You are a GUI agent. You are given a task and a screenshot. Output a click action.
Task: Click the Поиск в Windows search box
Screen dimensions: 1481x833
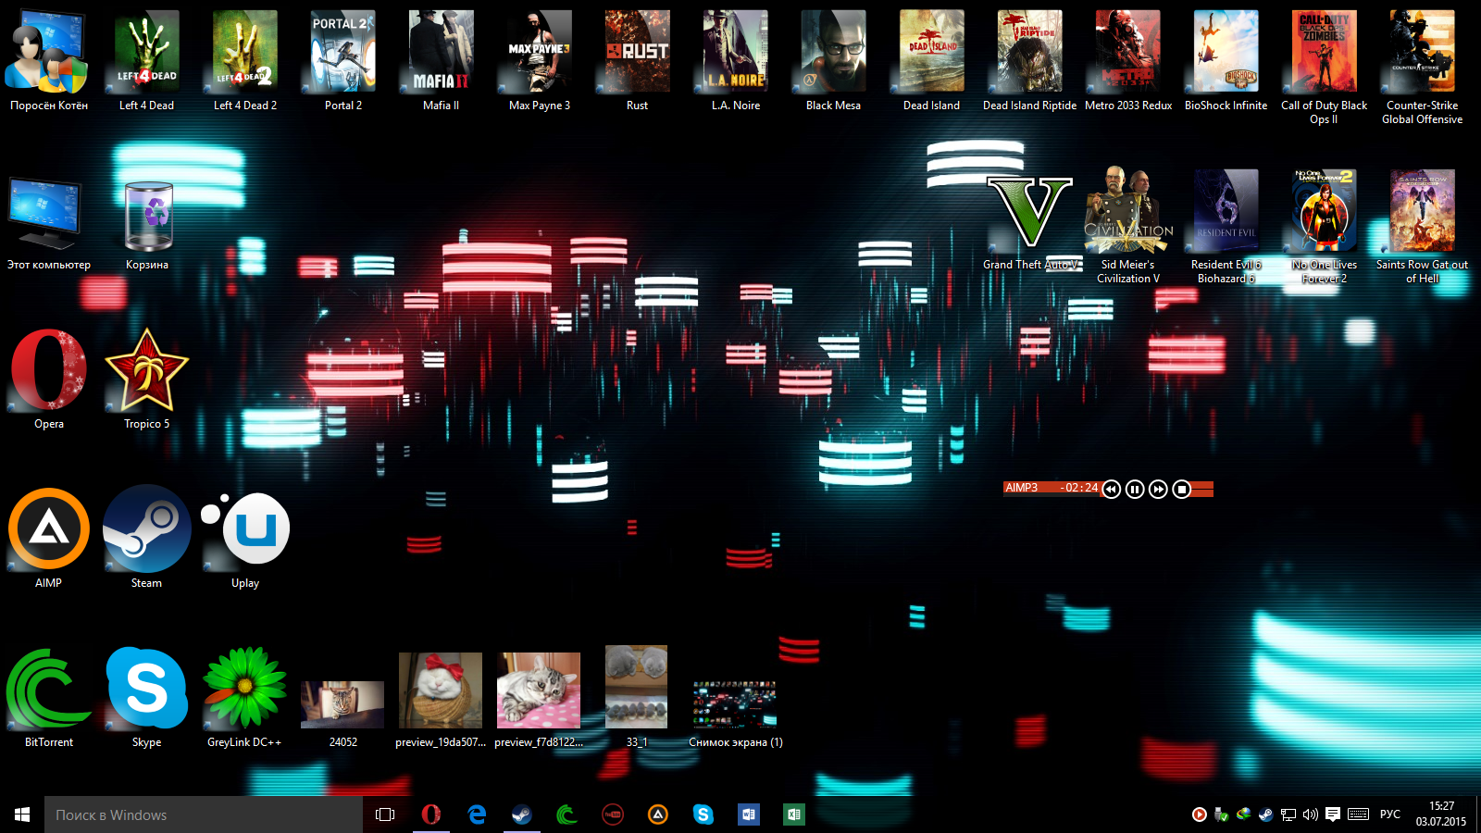point(204,814)
